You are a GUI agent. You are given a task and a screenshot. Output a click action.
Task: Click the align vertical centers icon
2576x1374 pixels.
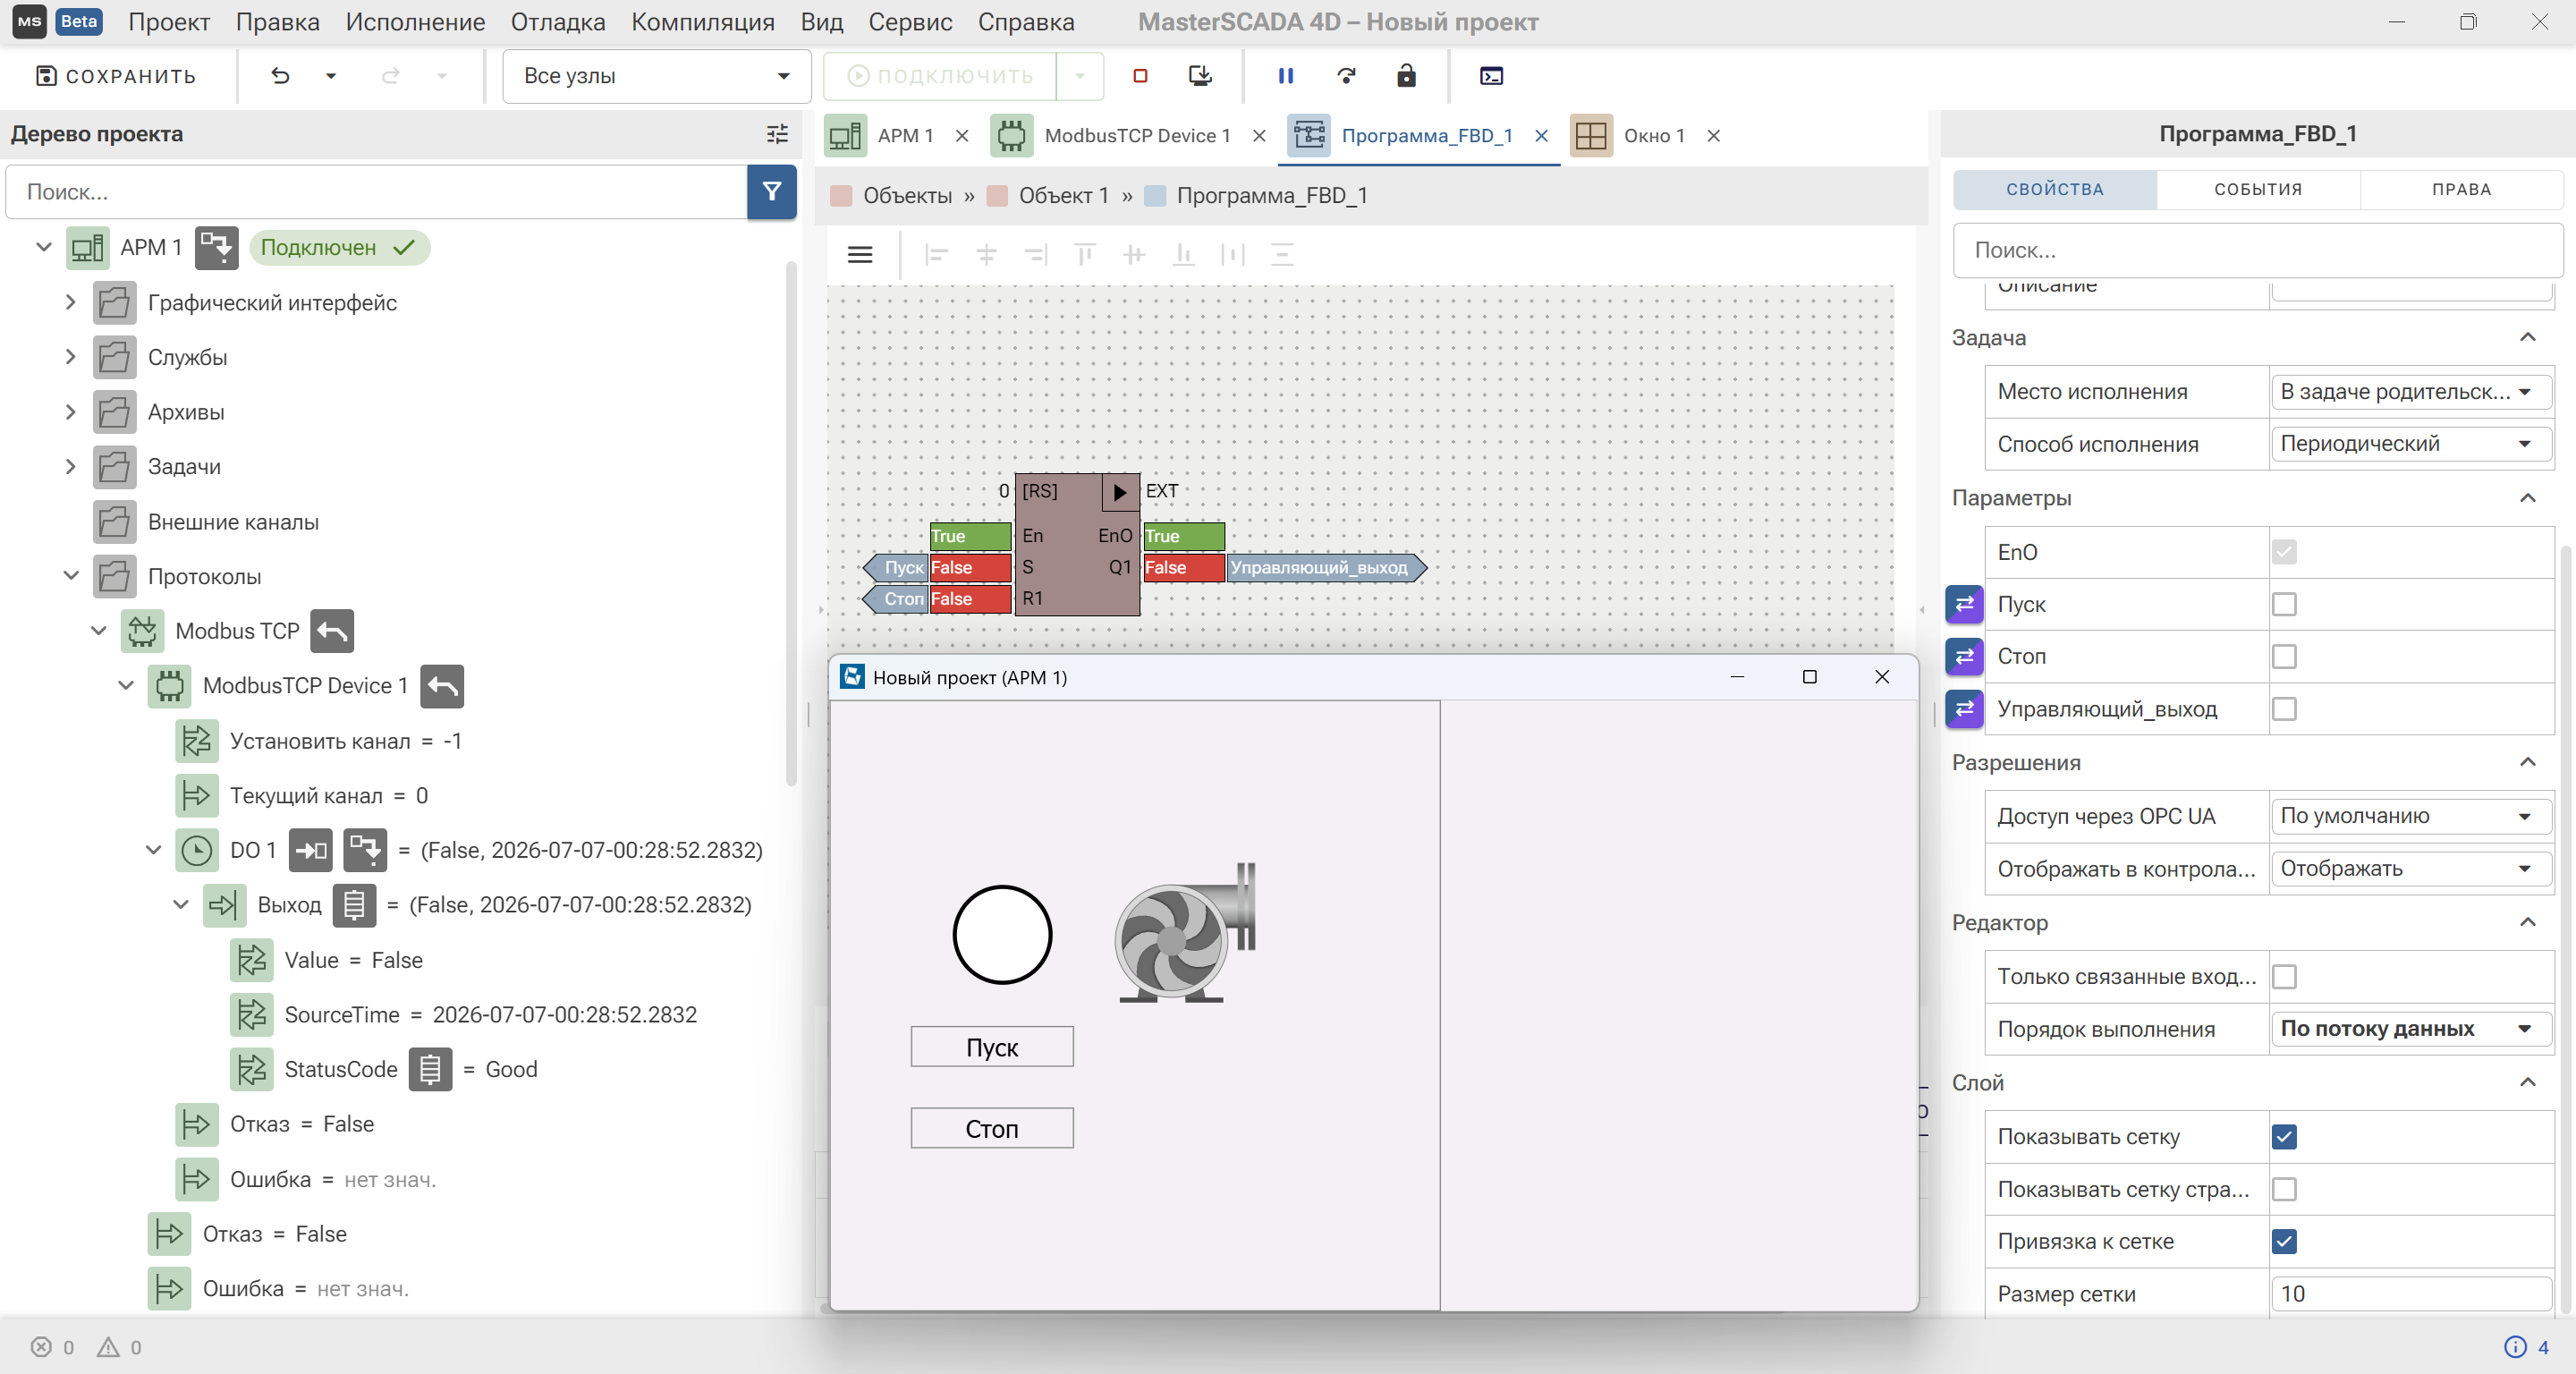click(1134, 255)
